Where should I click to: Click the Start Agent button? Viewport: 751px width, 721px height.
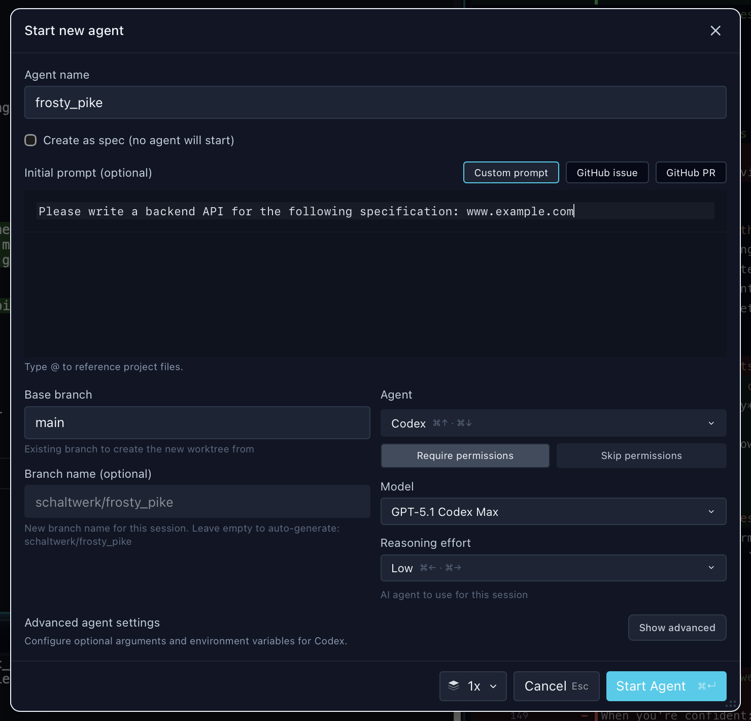click(x=665, y=686)
